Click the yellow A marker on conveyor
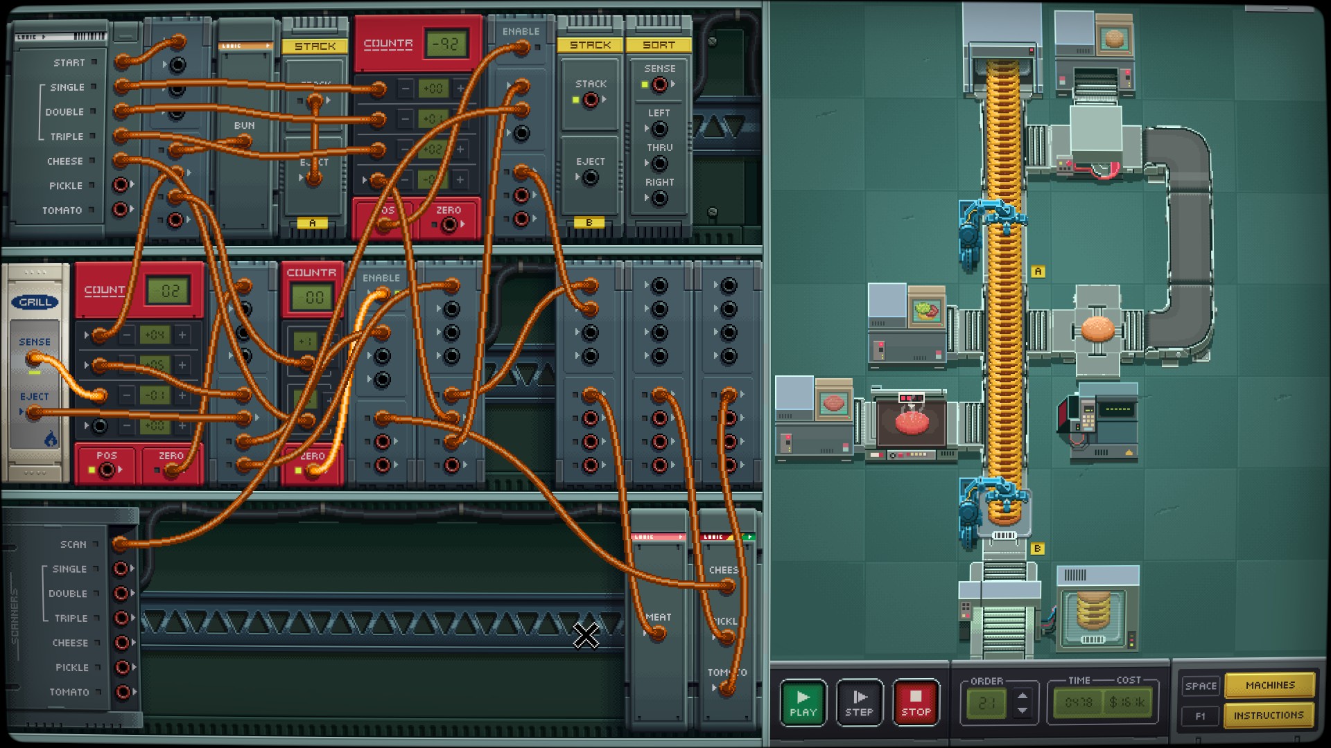Viewport: 1331px width, 748px height. pyautogui.click(x=1038, y=271)
